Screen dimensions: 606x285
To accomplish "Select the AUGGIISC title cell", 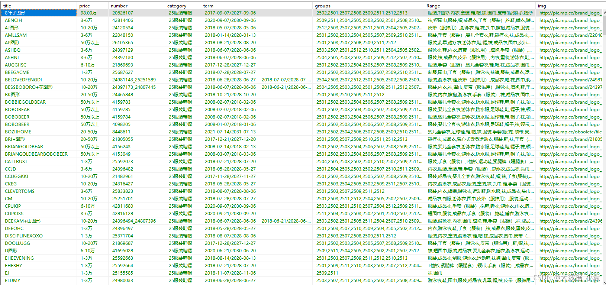I will [39, 65].
